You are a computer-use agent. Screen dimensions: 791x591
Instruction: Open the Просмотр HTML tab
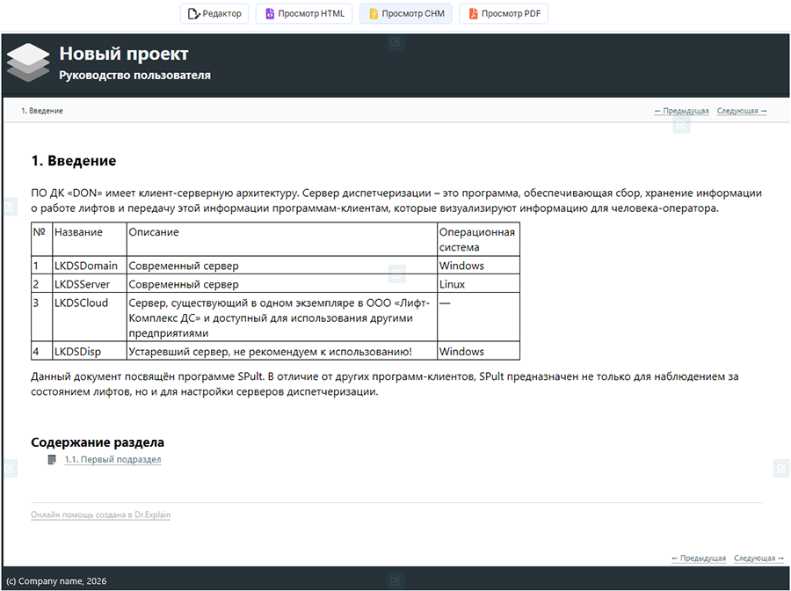click(x=304, y=13)
